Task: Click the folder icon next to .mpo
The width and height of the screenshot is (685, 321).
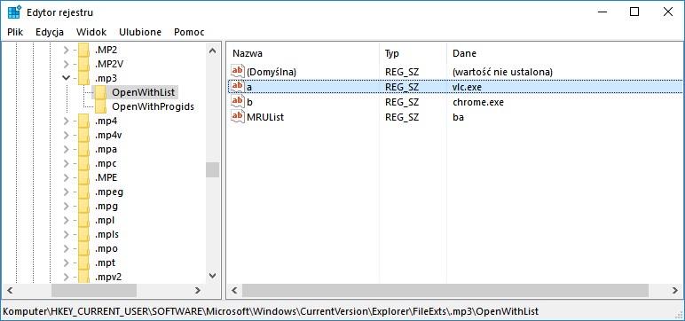Action: tap(84, 248)
